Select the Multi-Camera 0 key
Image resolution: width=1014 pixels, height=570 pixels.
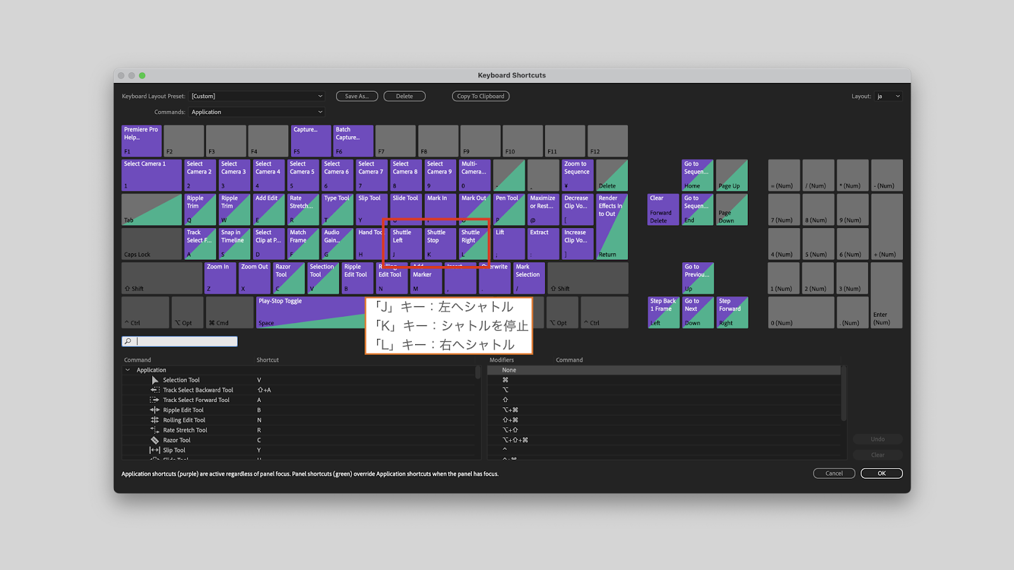[475, 175]
